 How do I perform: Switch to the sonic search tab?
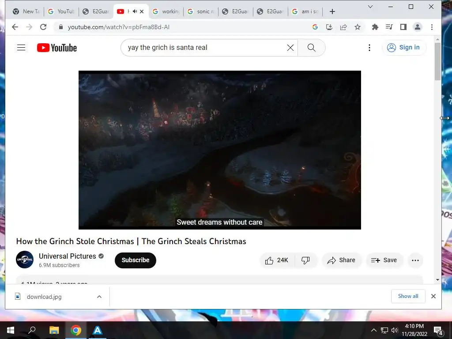pos(201,11)
